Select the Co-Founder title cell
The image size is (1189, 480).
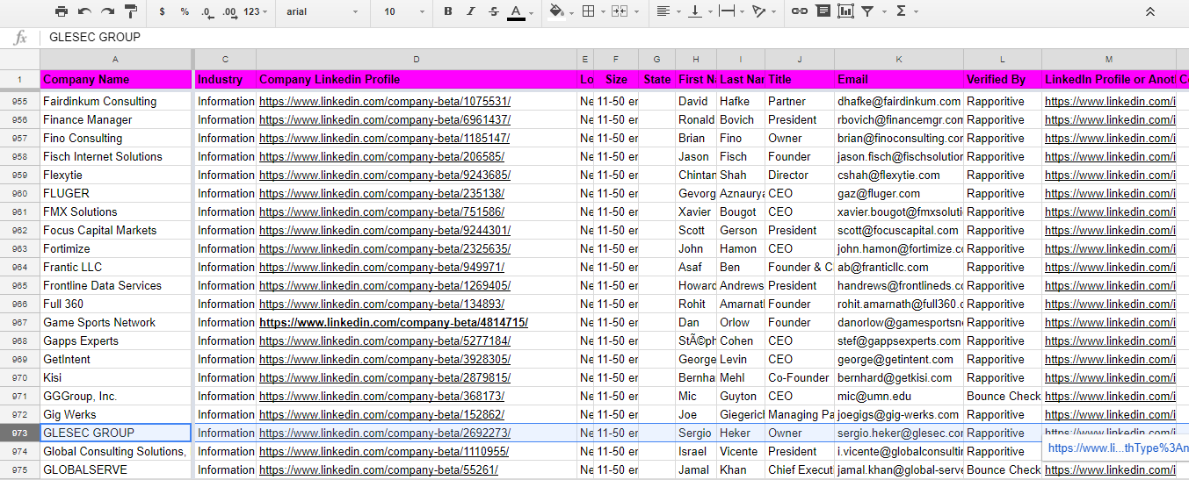(800, 377)
